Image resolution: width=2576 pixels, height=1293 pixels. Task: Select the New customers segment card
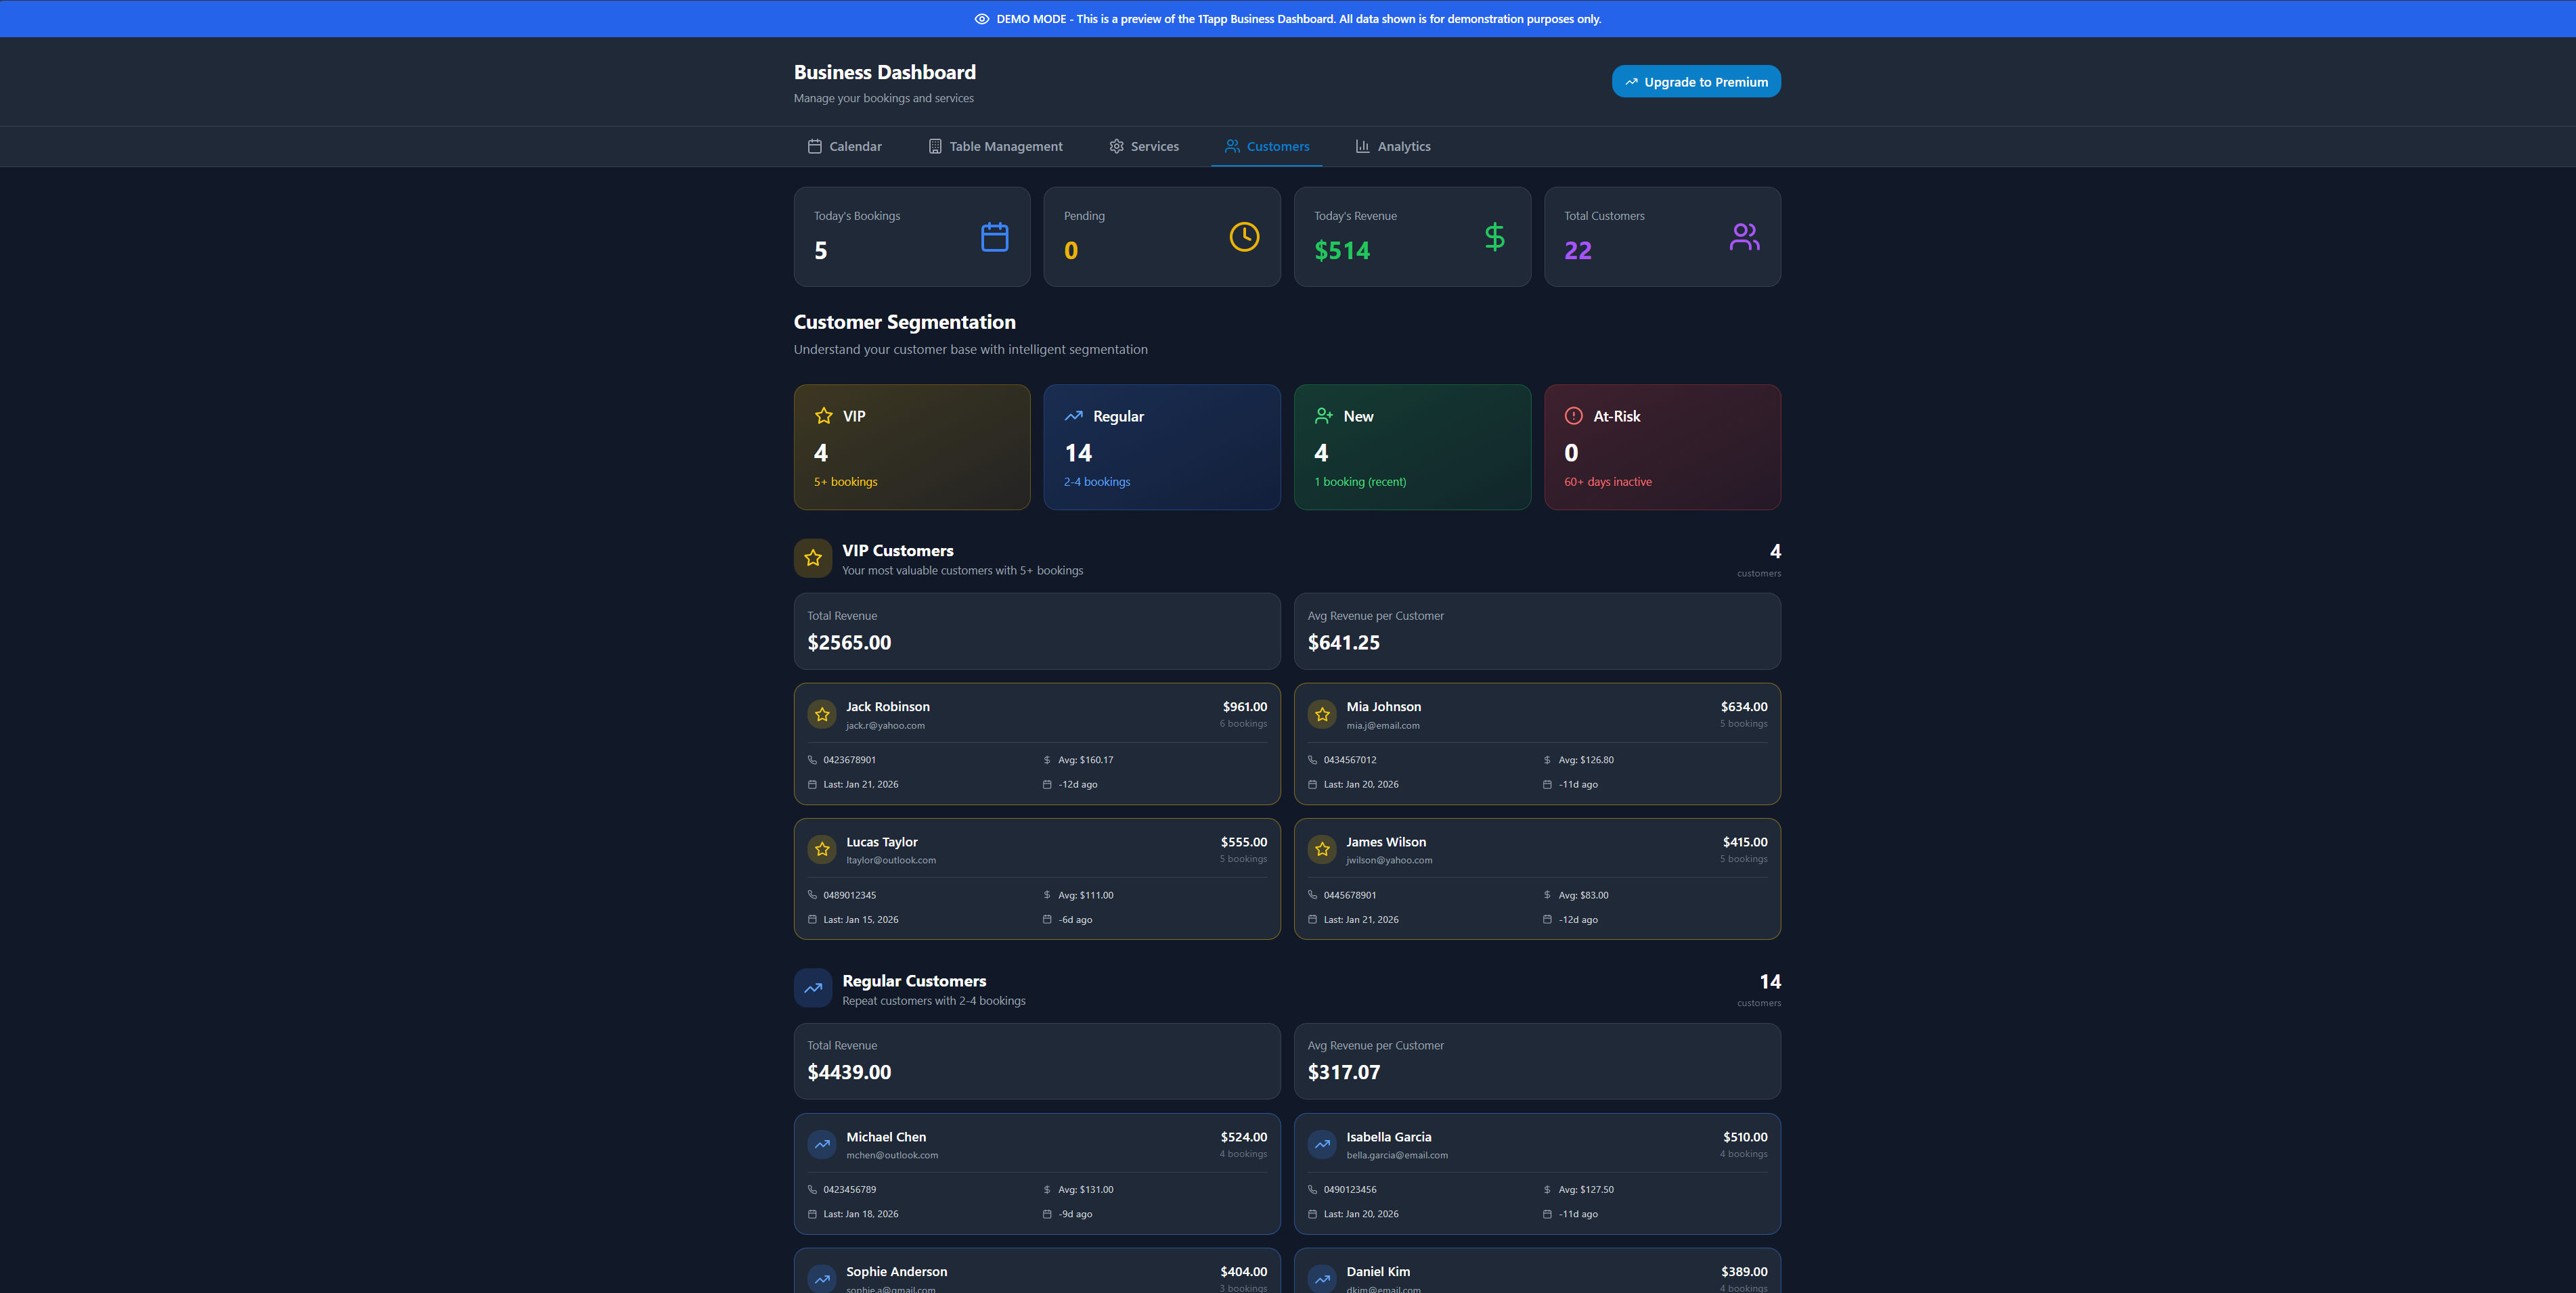click(1411, 447)
